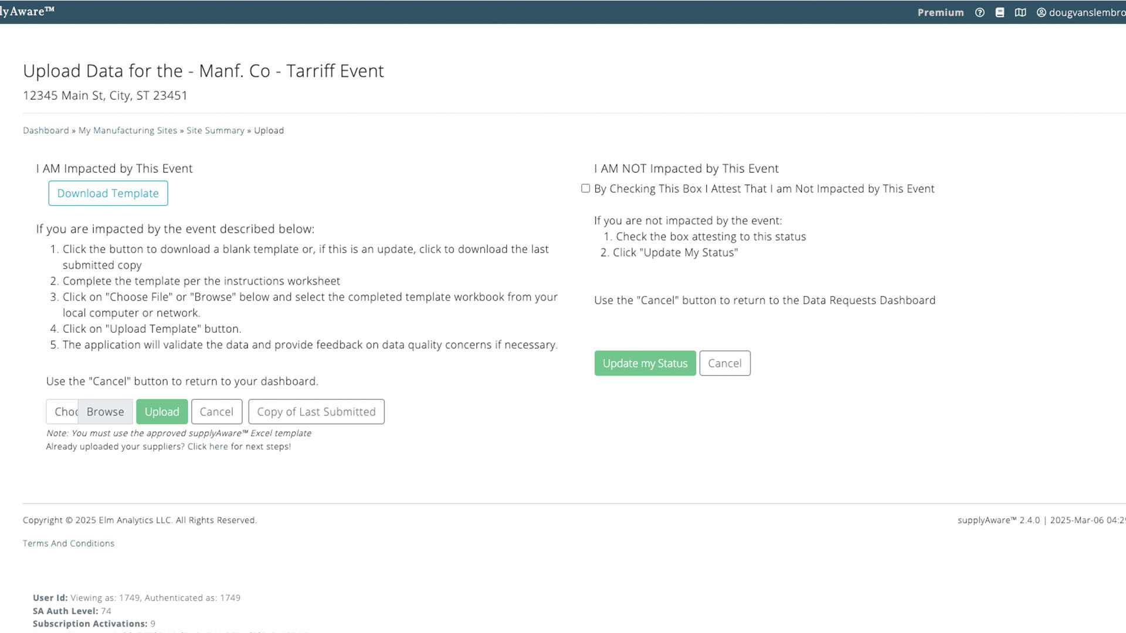Click the 'here' next steps link
1126x633 pixels.
click(x=218, y=447)
